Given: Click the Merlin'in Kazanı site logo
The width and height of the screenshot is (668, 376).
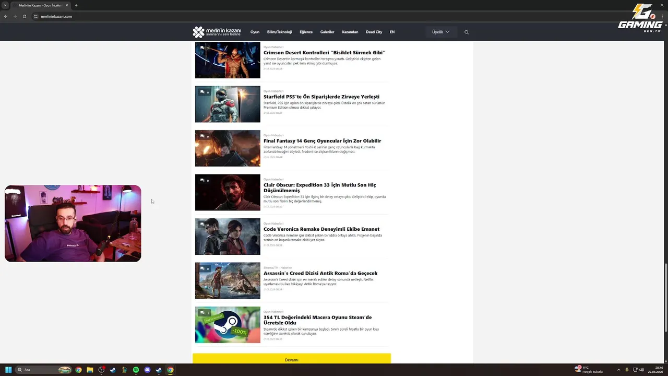Looking at the screenshot, I should [x=217, y=32].
